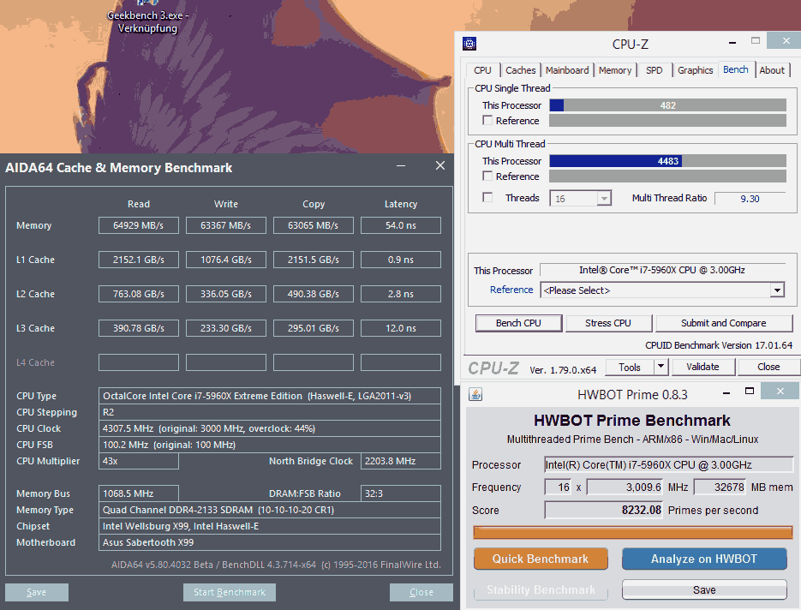801x610 pixels.
Task: Minimize the CPU-Z window
Action: point(732,42)
